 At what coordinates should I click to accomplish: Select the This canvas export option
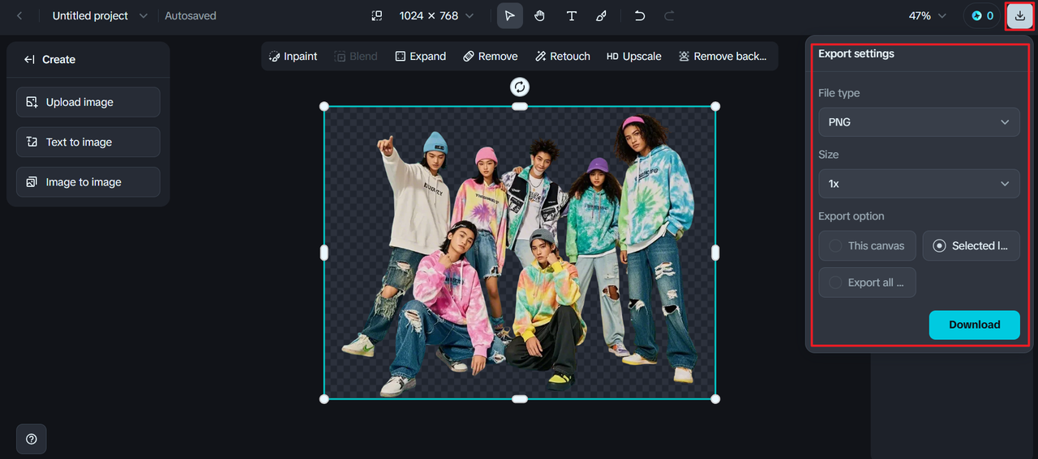[868, 245]
